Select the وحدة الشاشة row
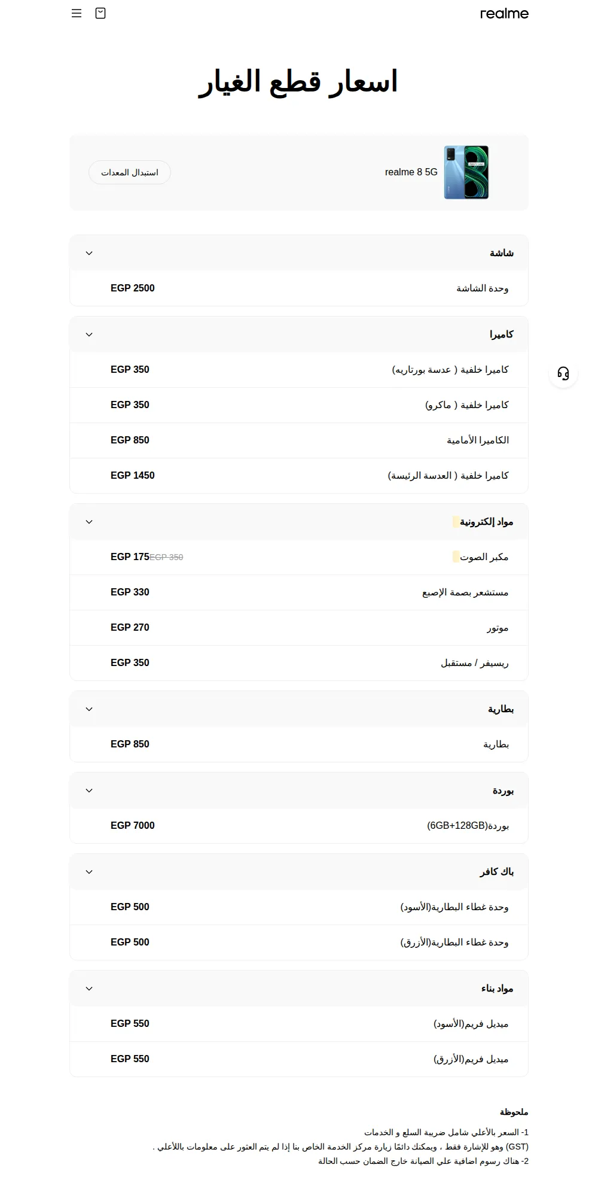This screenshot has height=1204, width=598. click(299, 288)
